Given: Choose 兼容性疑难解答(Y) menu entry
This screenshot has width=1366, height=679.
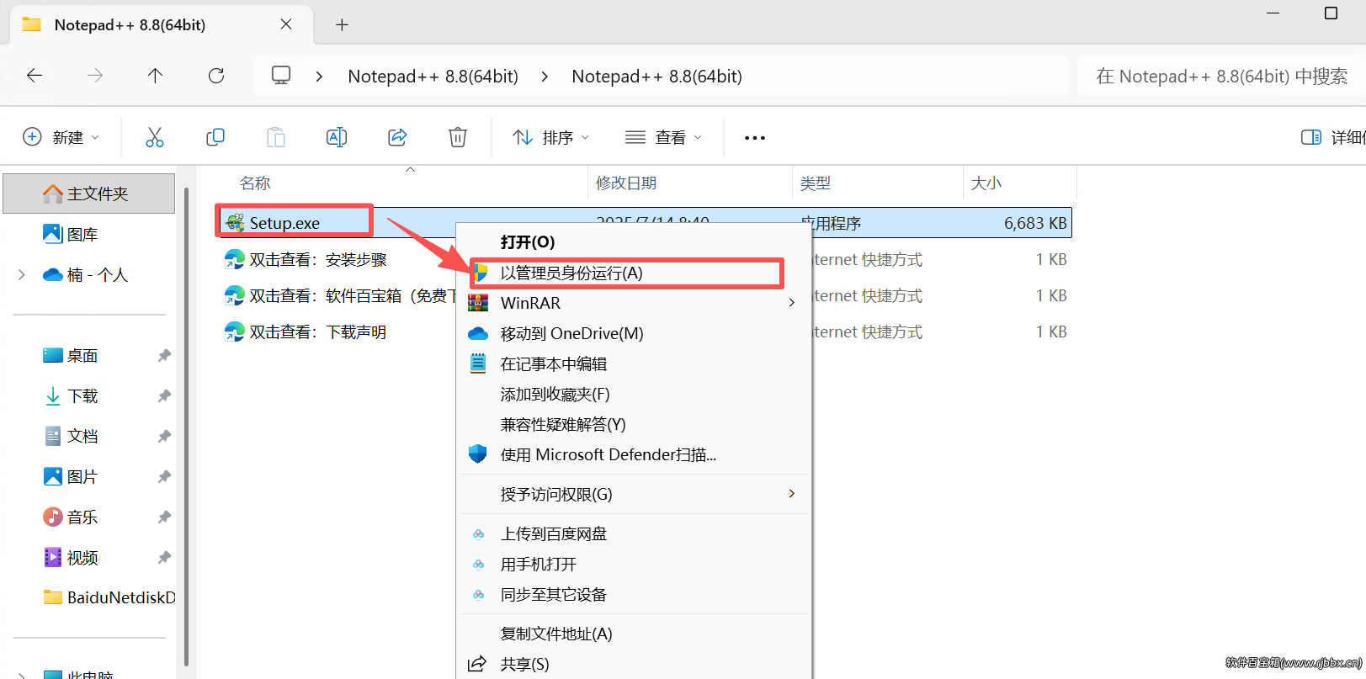Looking at the screenshot, I should coord(635,424).
